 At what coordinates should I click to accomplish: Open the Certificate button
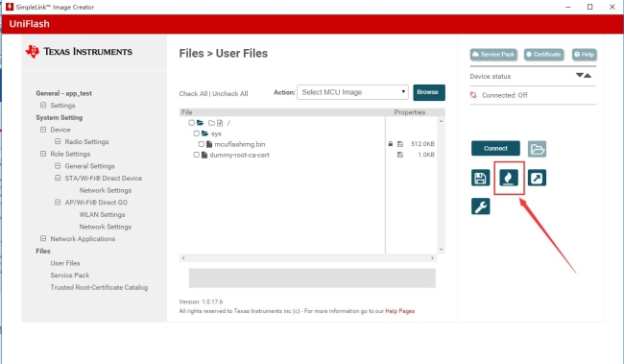click(543, 55)
